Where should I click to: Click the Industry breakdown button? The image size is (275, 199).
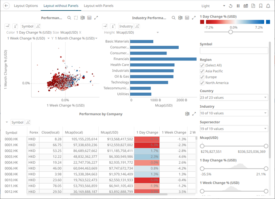(x=126, y=26)
